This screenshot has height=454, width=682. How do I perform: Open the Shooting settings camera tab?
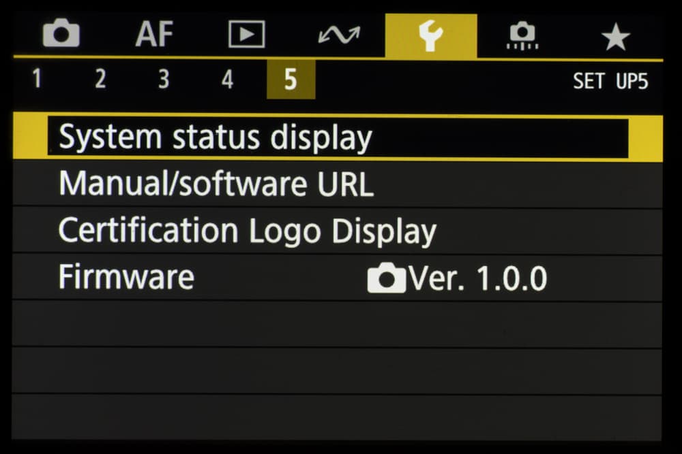pyautogui.click(x=61, y=33)
